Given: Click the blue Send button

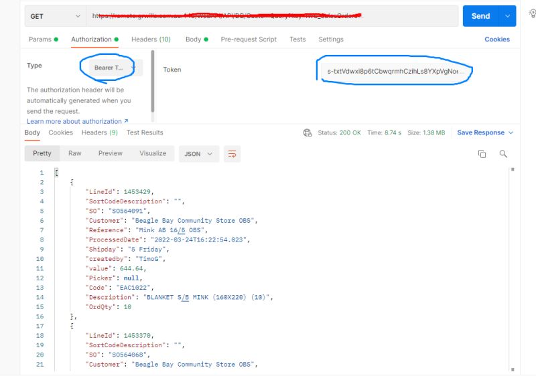Looking at the screenshot, I should point(480,16).
